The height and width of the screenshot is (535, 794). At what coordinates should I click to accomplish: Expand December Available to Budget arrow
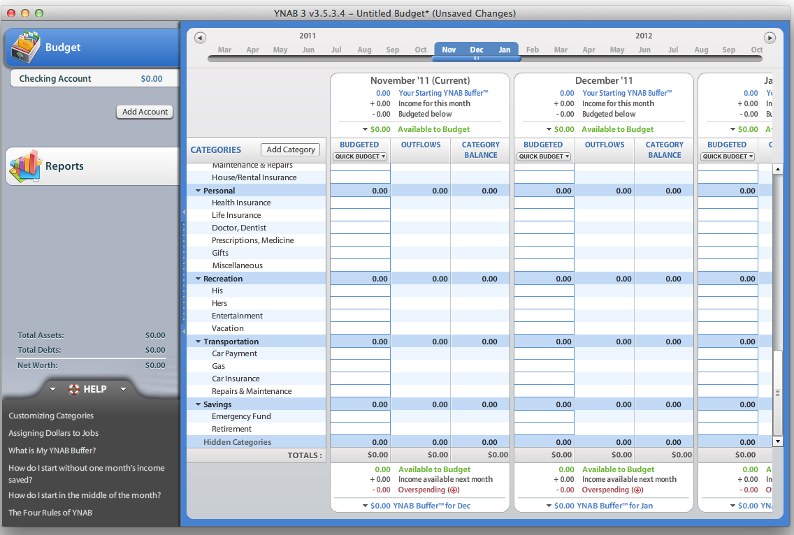[549, 130]
